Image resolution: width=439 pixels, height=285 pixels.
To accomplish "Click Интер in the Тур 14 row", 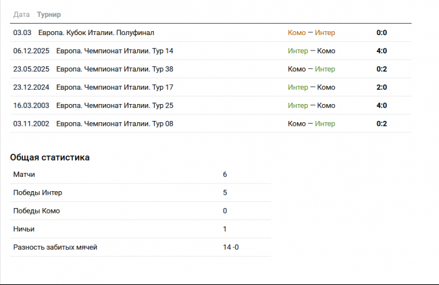I will (298, 51).
